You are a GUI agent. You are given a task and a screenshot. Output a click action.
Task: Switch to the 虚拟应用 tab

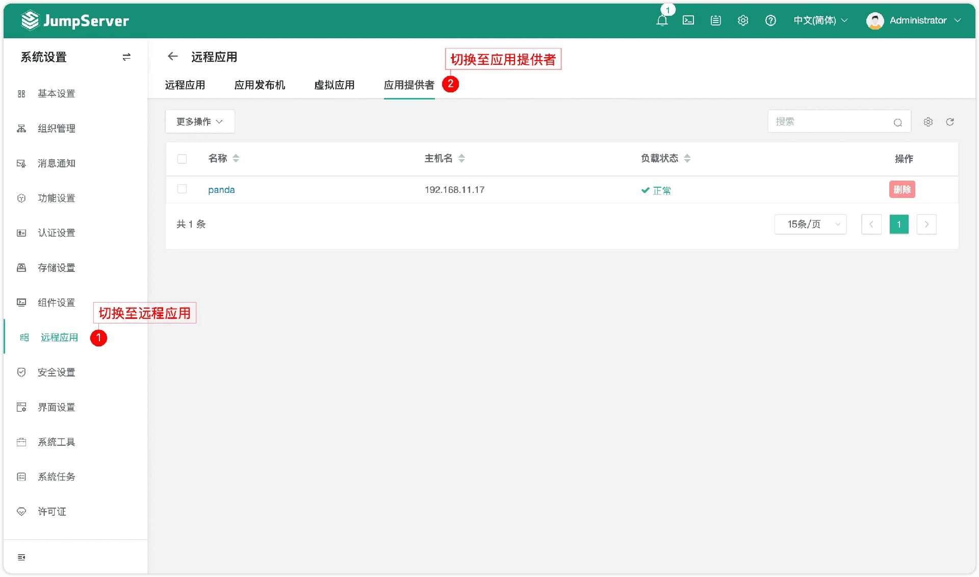[334, 85]
